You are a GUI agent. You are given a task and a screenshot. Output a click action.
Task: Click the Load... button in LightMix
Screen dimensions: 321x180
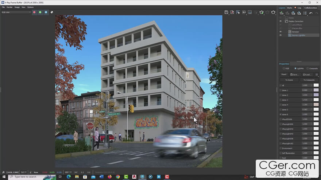pyautogui.click(x=308, y=75)
